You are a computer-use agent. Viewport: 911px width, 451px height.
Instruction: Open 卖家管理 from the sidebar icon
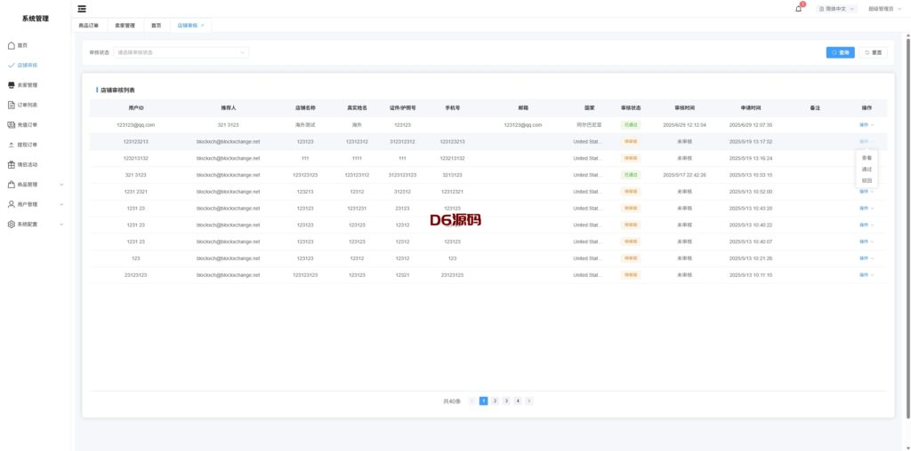11,85
